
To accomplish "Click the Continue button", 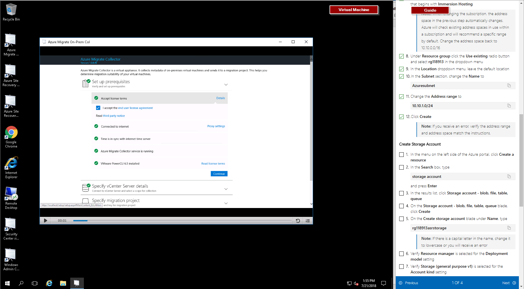I will 219,174.
